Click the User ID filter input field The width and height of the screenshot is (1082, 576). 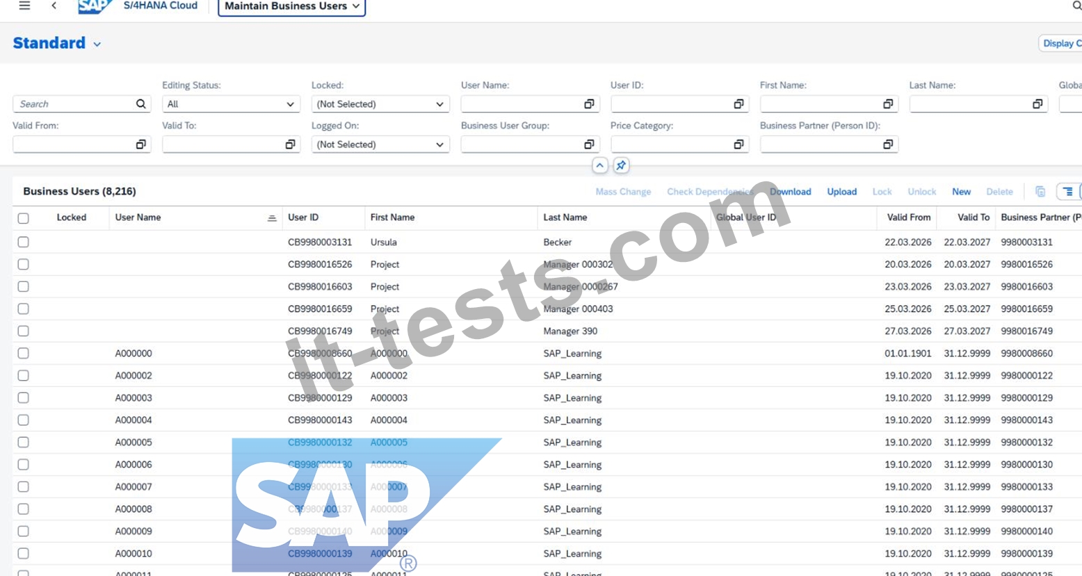coord(671,104)
